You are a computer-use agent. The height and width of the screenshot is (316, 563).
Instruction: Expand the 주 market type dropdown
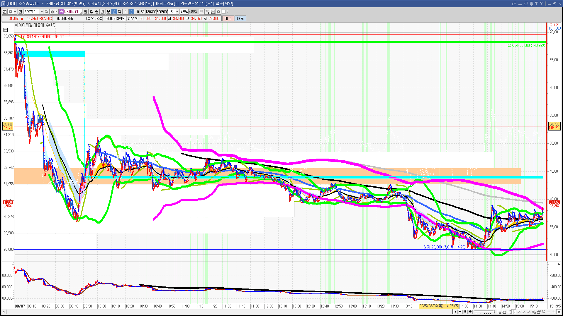(x=15, y=12)
